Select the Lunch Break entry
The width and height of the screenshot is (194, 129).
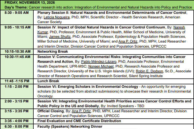pos(48,81)
